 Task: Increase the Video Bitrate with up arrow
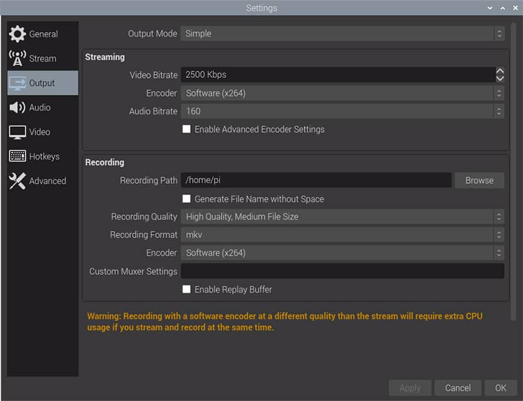coord(499,71)
